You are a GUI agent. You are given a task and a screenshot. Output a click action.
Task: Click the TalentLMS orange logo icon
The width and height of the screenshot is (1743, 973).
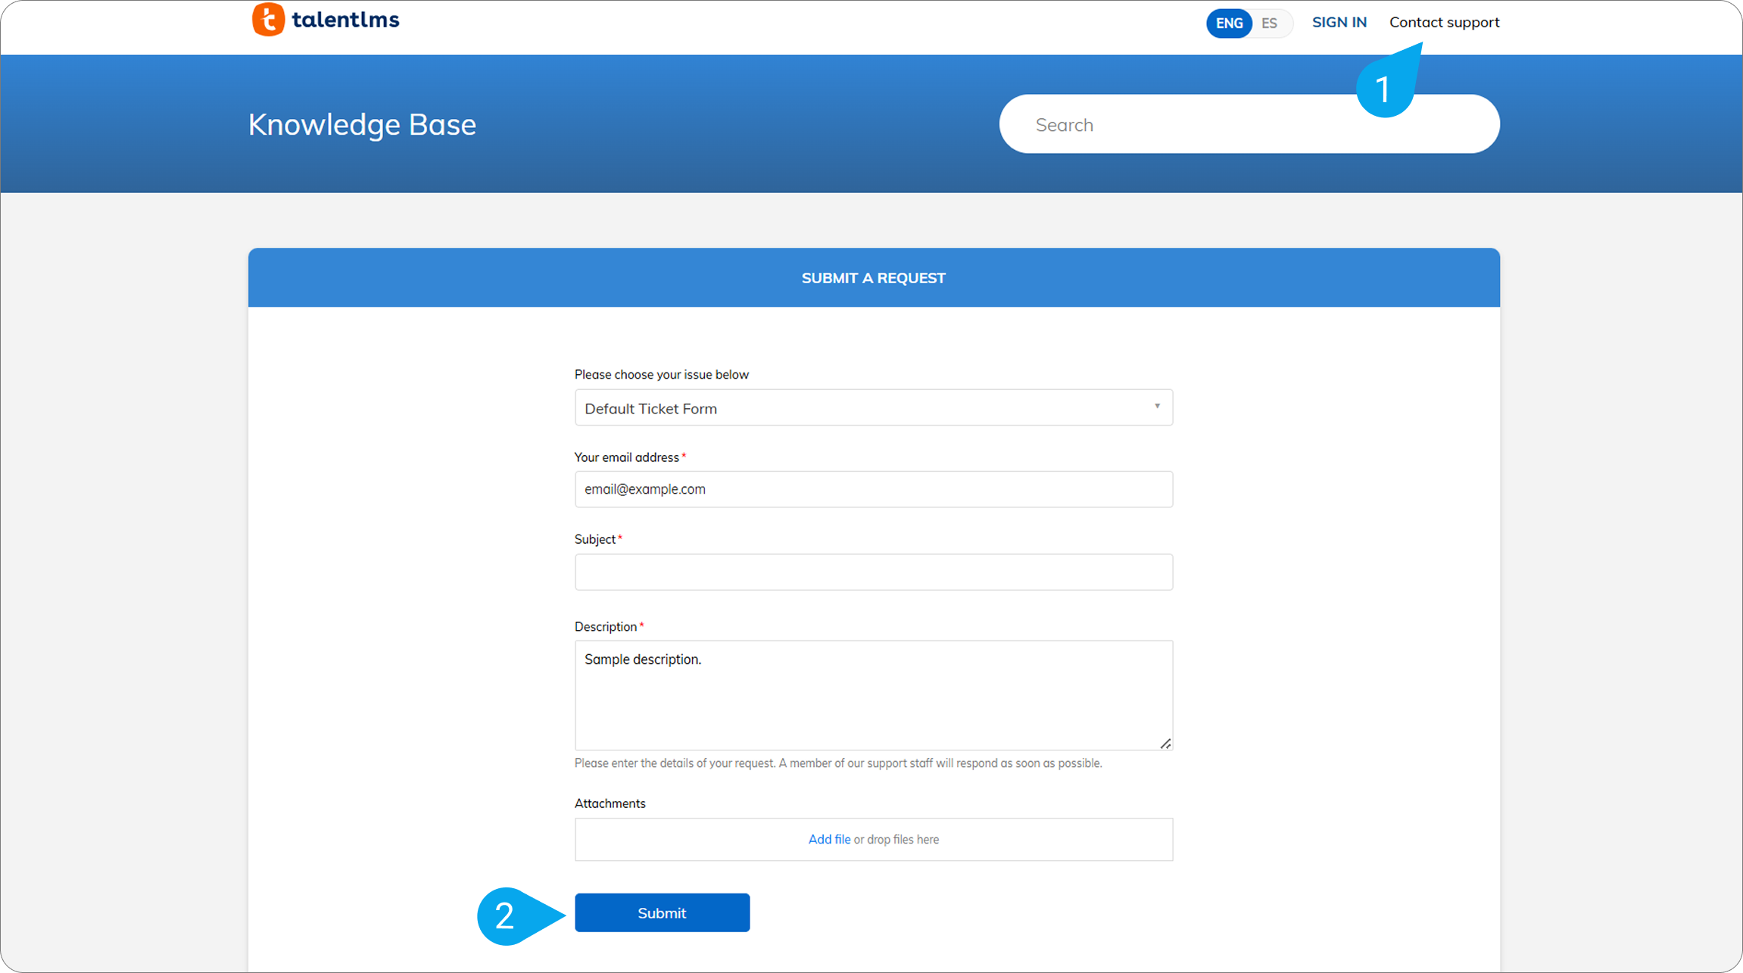268,20
